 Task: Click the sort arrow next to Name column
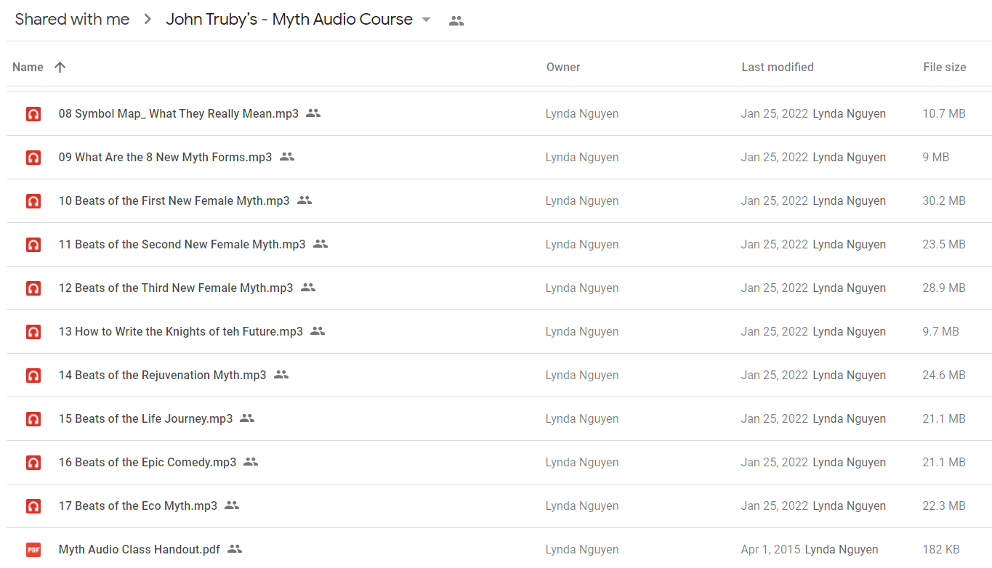pyautogui.click(x=60, y=67)
